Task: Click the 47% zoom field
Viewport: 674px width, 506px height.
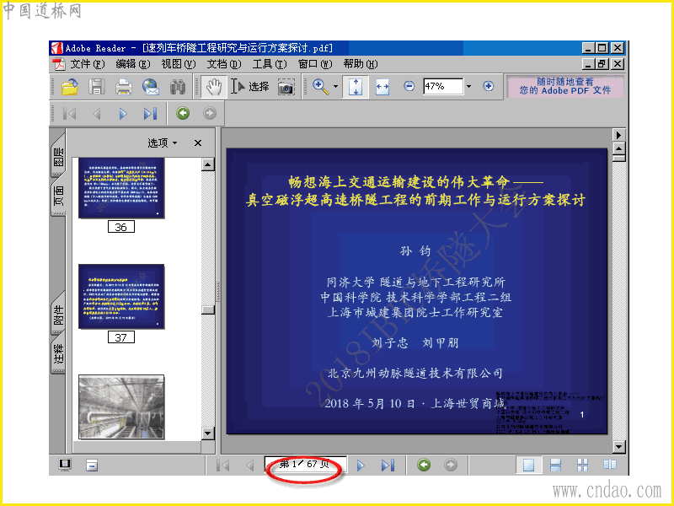Action: (x=443, y=87)
